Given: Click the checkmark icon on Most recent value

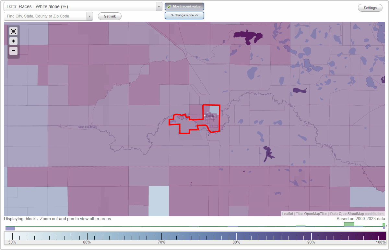Looking at the screenshot, I should coord(169,6).
